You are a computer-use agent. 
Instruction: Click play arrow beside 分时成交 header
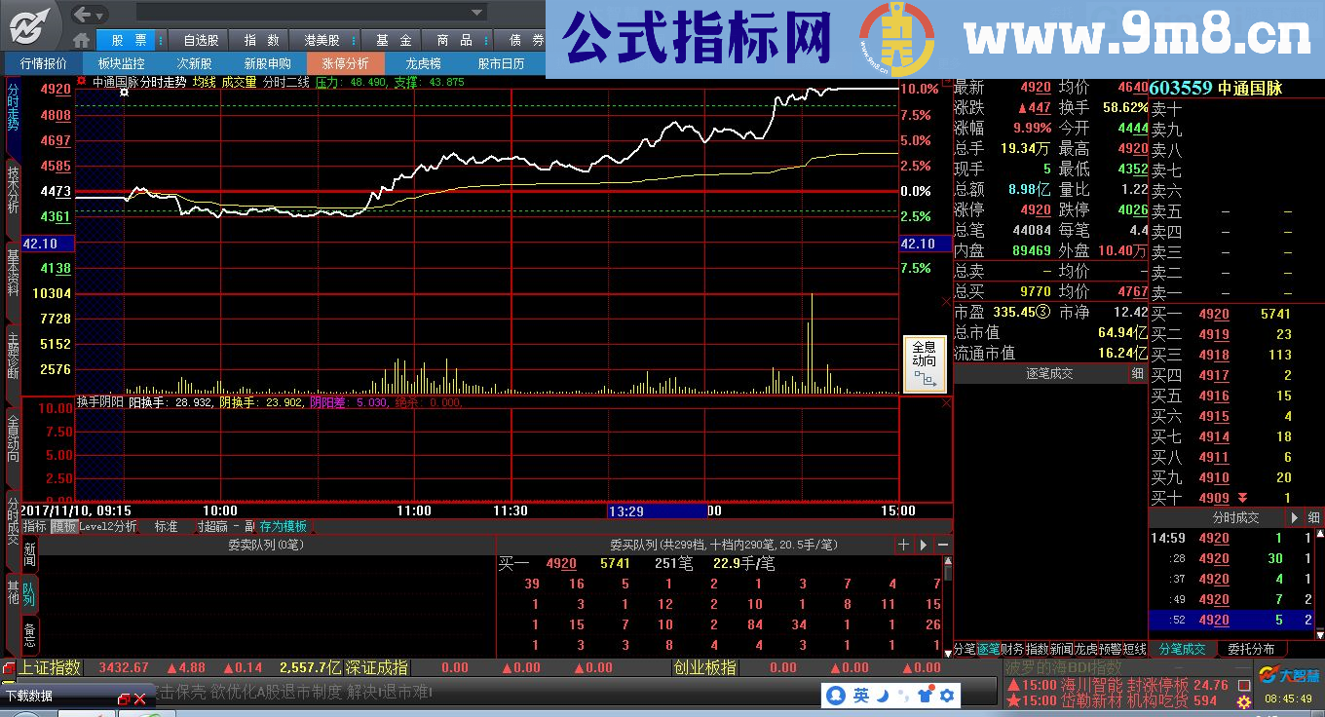pos(1295,518)
